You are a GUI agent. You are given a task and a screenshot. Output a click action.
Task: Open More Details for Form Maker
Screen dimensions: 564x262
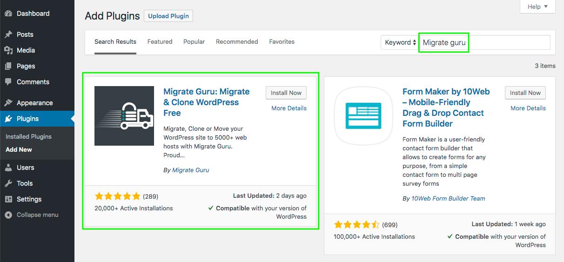528,108
